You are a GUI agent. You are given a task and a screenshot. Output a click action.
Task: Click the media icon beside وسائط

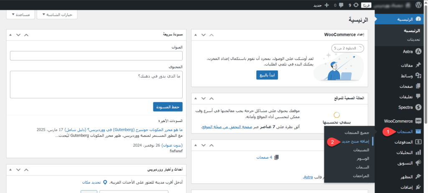click(418, 75)
